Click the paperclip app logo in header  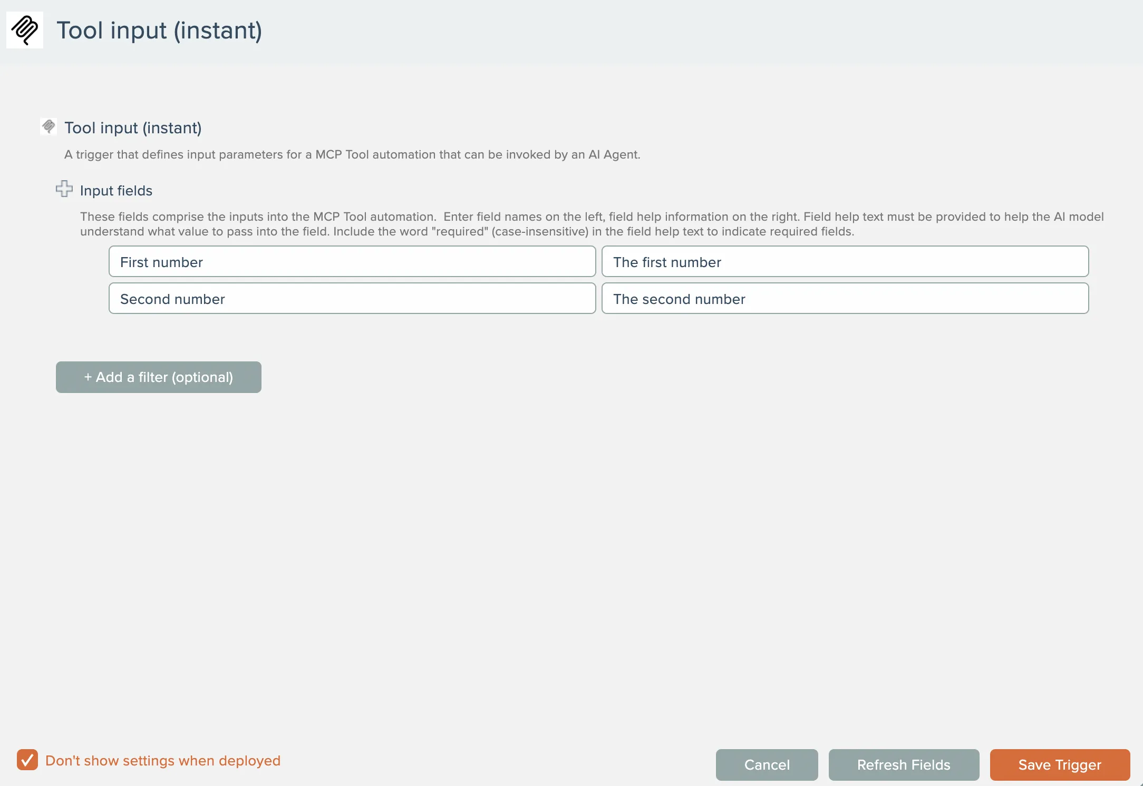25,30
